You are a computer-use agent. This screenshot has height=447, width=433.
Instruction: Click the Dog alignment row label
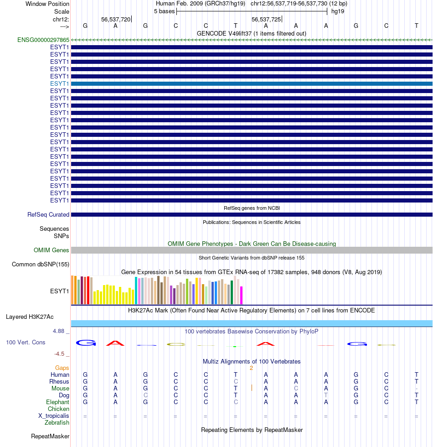[64, 395]
